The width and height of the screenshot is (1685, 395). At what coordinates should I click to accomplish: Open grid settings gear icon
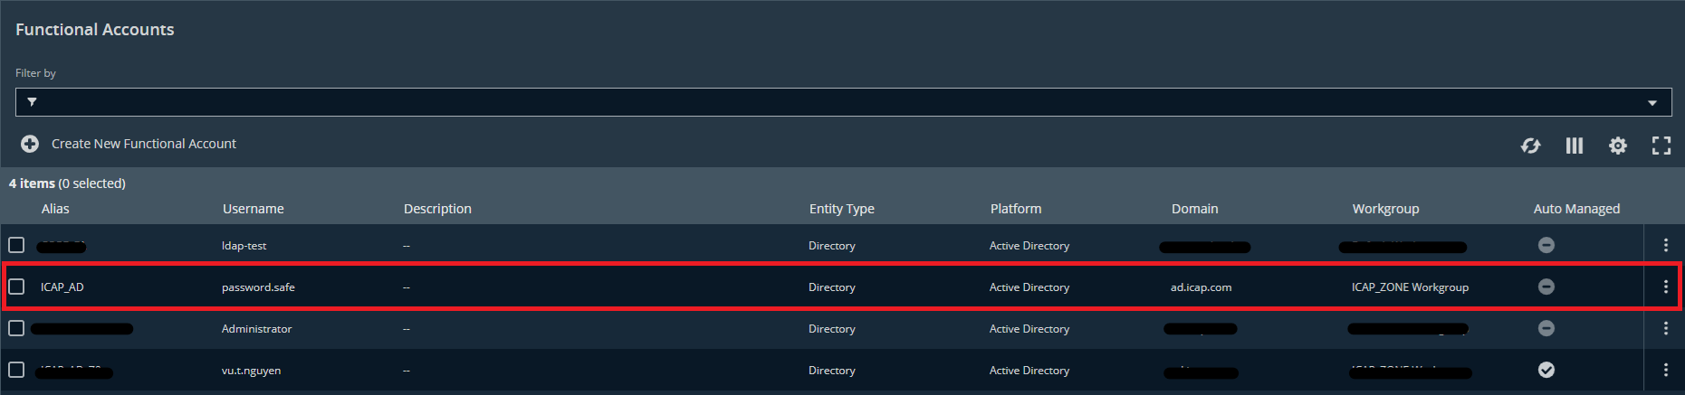coord(1618,146)
